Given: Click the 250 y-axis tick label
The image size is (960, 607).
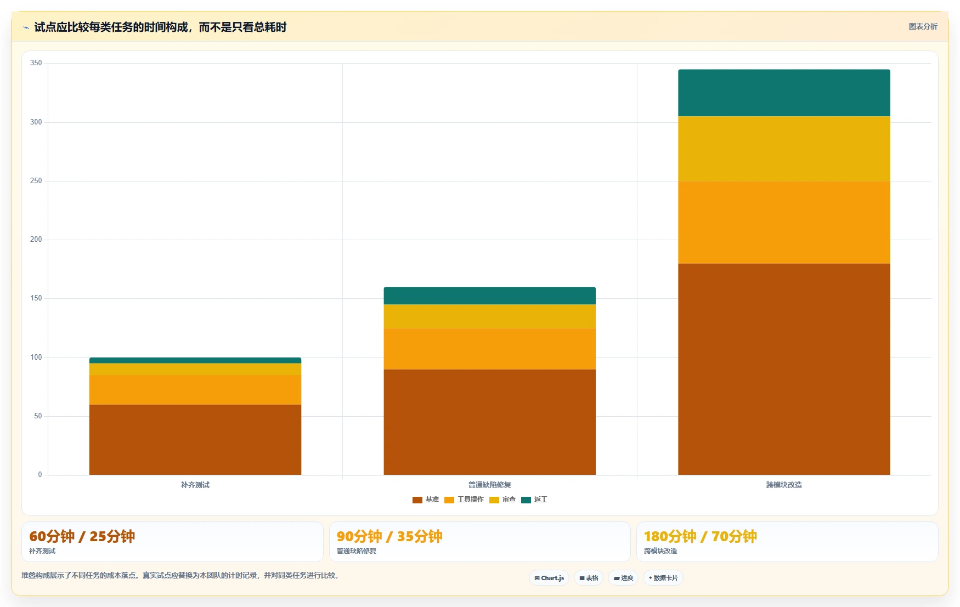Looking at the screenshot, I should pos(36,181).
